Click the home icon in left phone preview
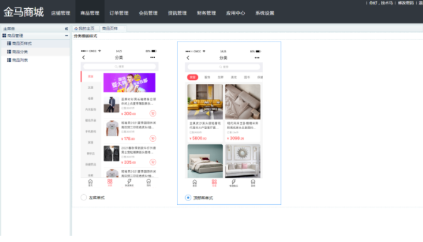 click(x=91, y=183)
